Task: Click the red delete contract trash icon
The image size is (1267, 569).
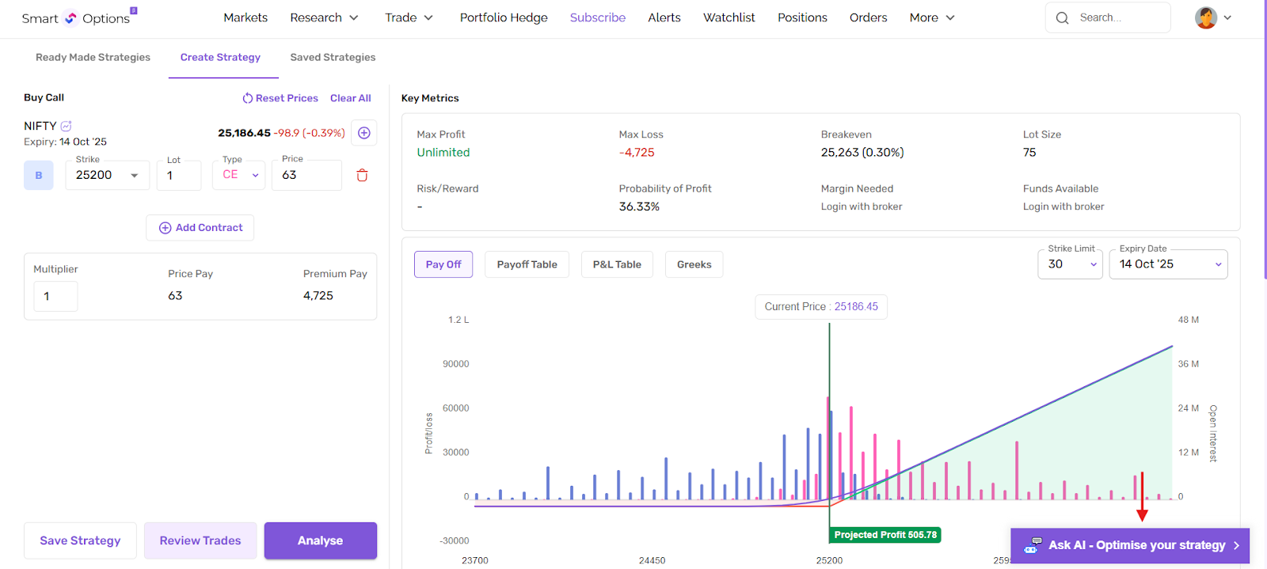Action: 362,176
